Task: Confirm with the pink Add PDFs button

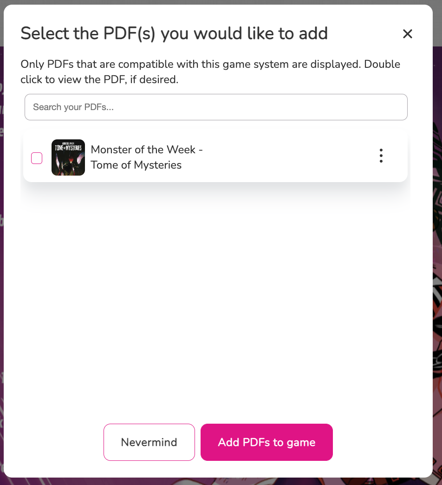Action: [266, 442]
